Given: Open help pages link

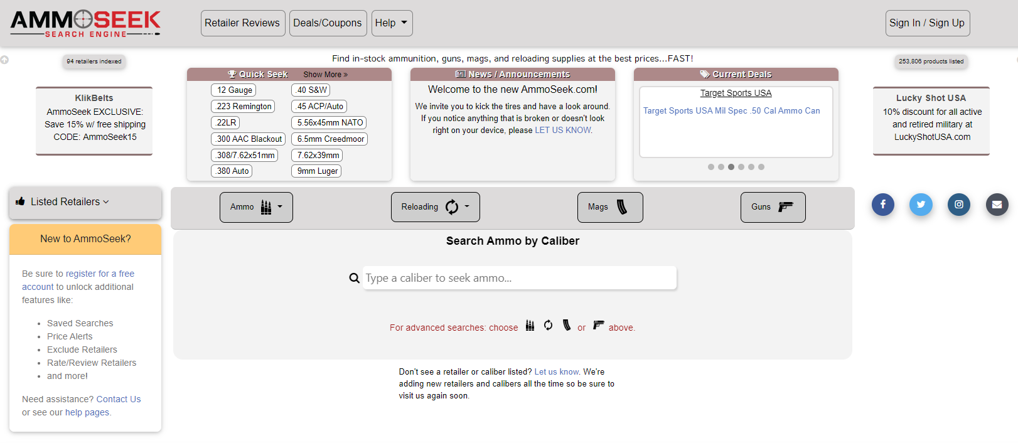Looking at the screenshot, I should 87,413.
